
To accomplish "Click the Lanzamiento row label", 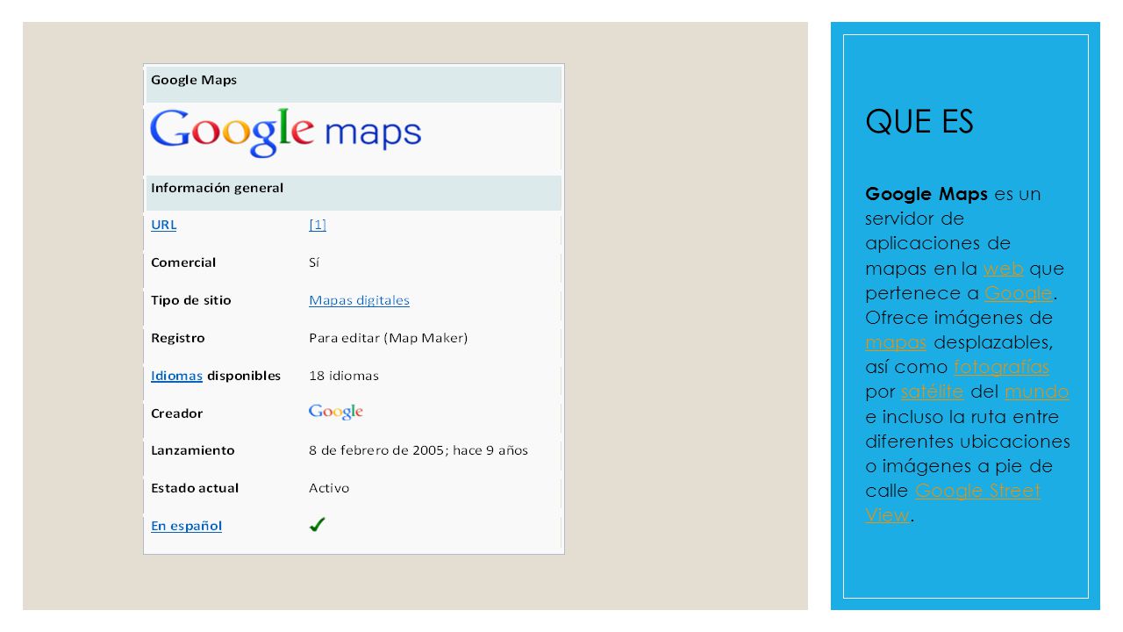I will 193,450.
